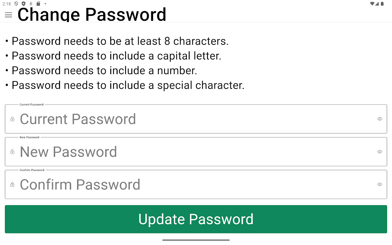Select the Confirm Password text box
This screenshot has width=392, height=245.
point(196,185)
